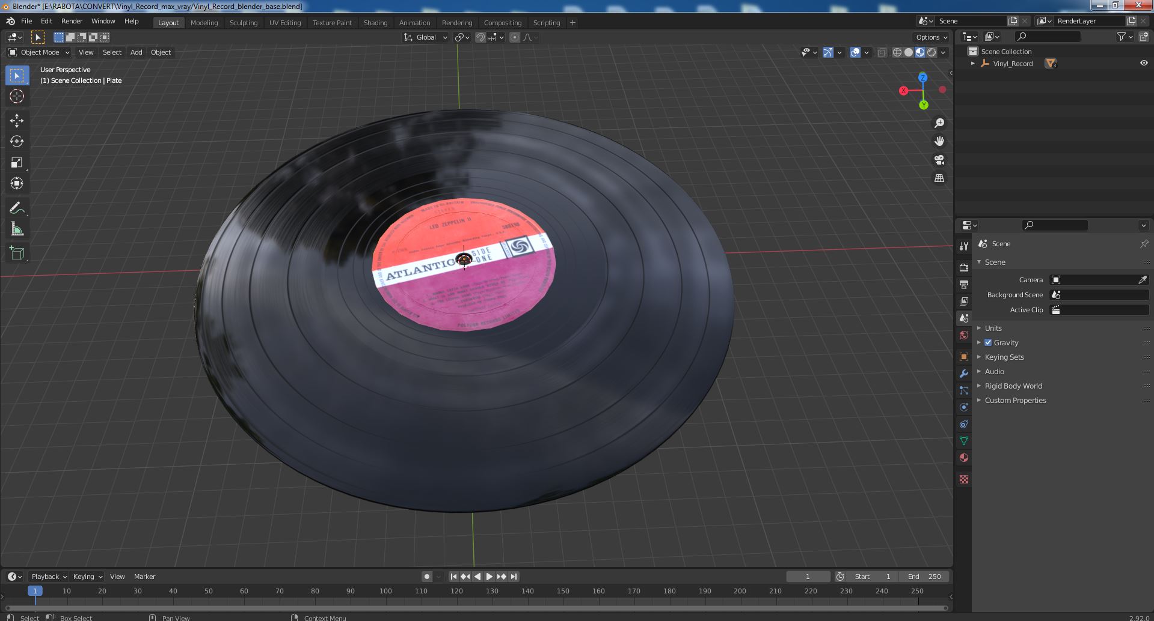1154x621 pixels.
Task: Click the zoom viewport icon
Action: [939, 123]
